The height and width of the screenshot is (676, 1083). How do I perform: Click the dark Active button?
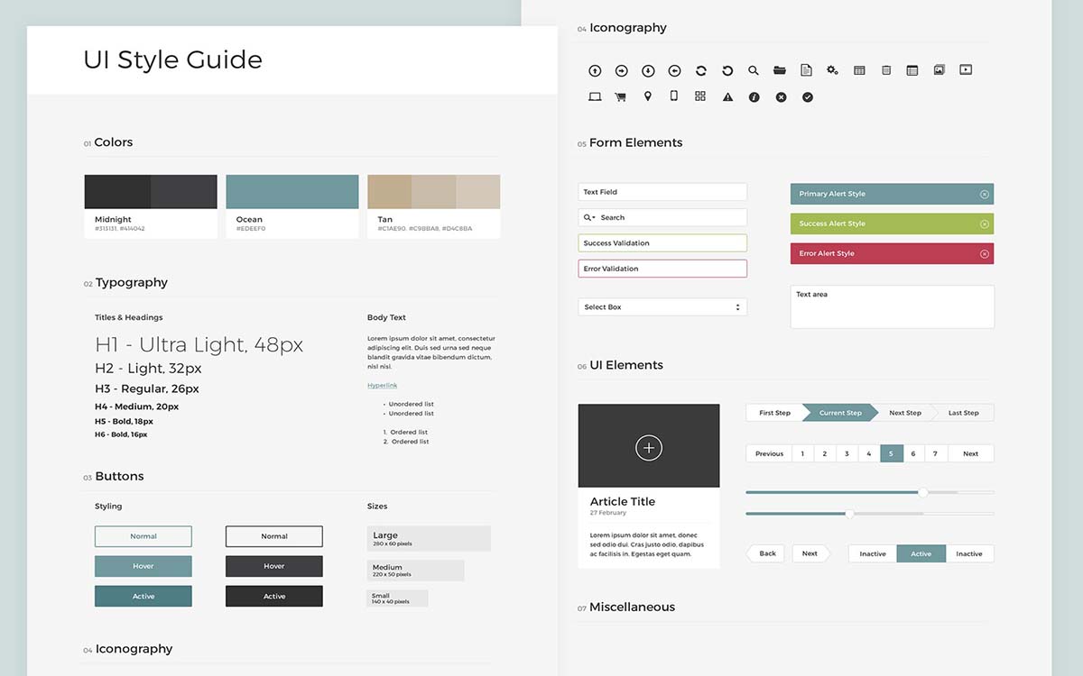point(274,596)
